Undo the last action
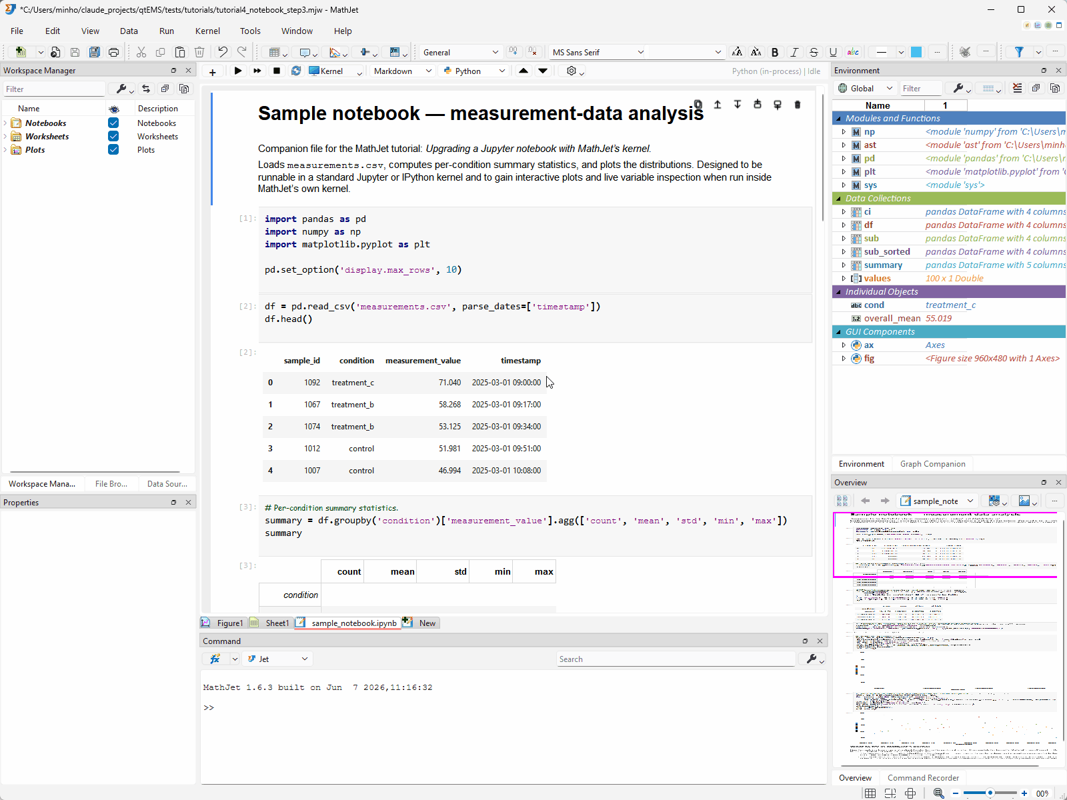Viewport: 1067px width, 800px height. coord(223,52)
